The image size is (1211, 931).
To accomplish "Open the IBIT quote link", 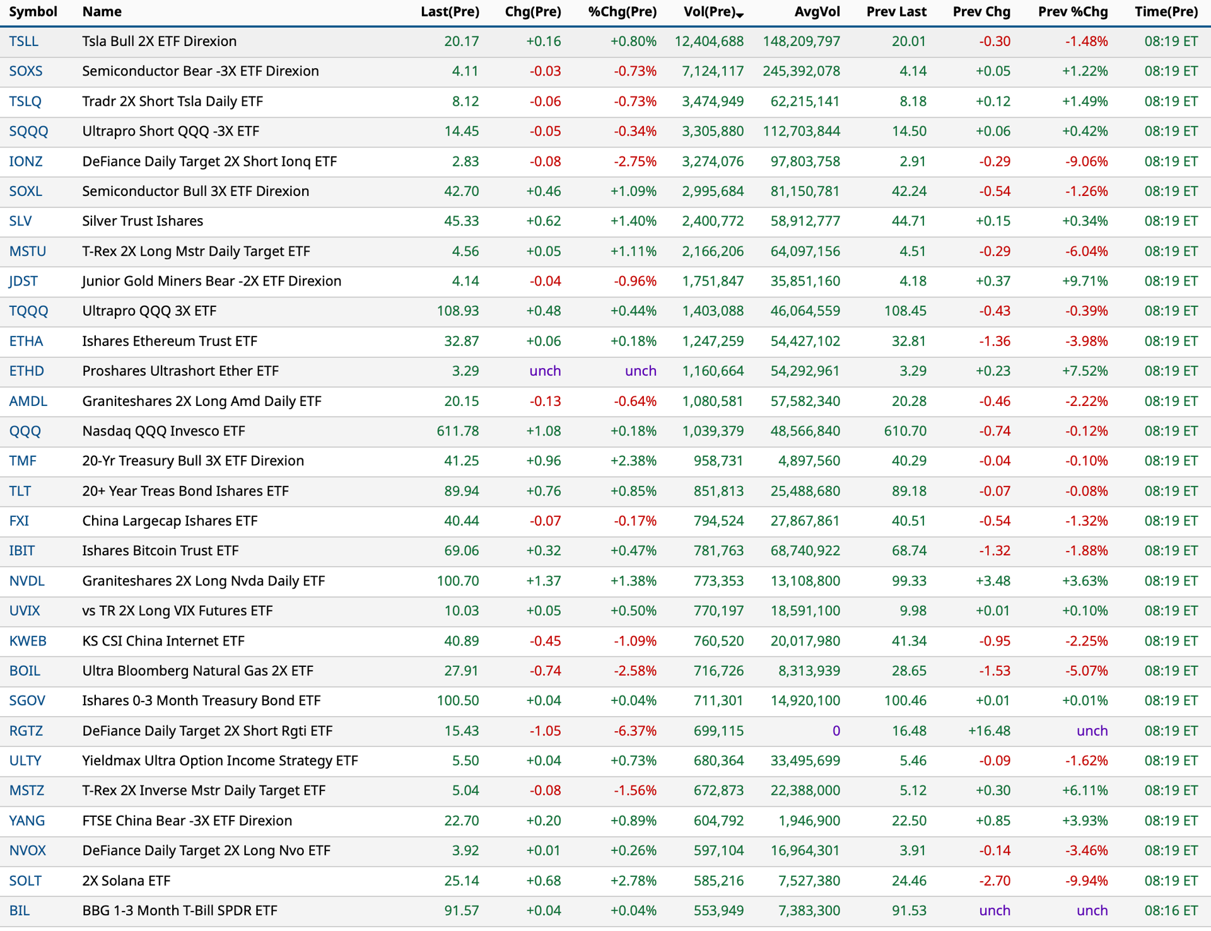I will [x=21, y=550].
